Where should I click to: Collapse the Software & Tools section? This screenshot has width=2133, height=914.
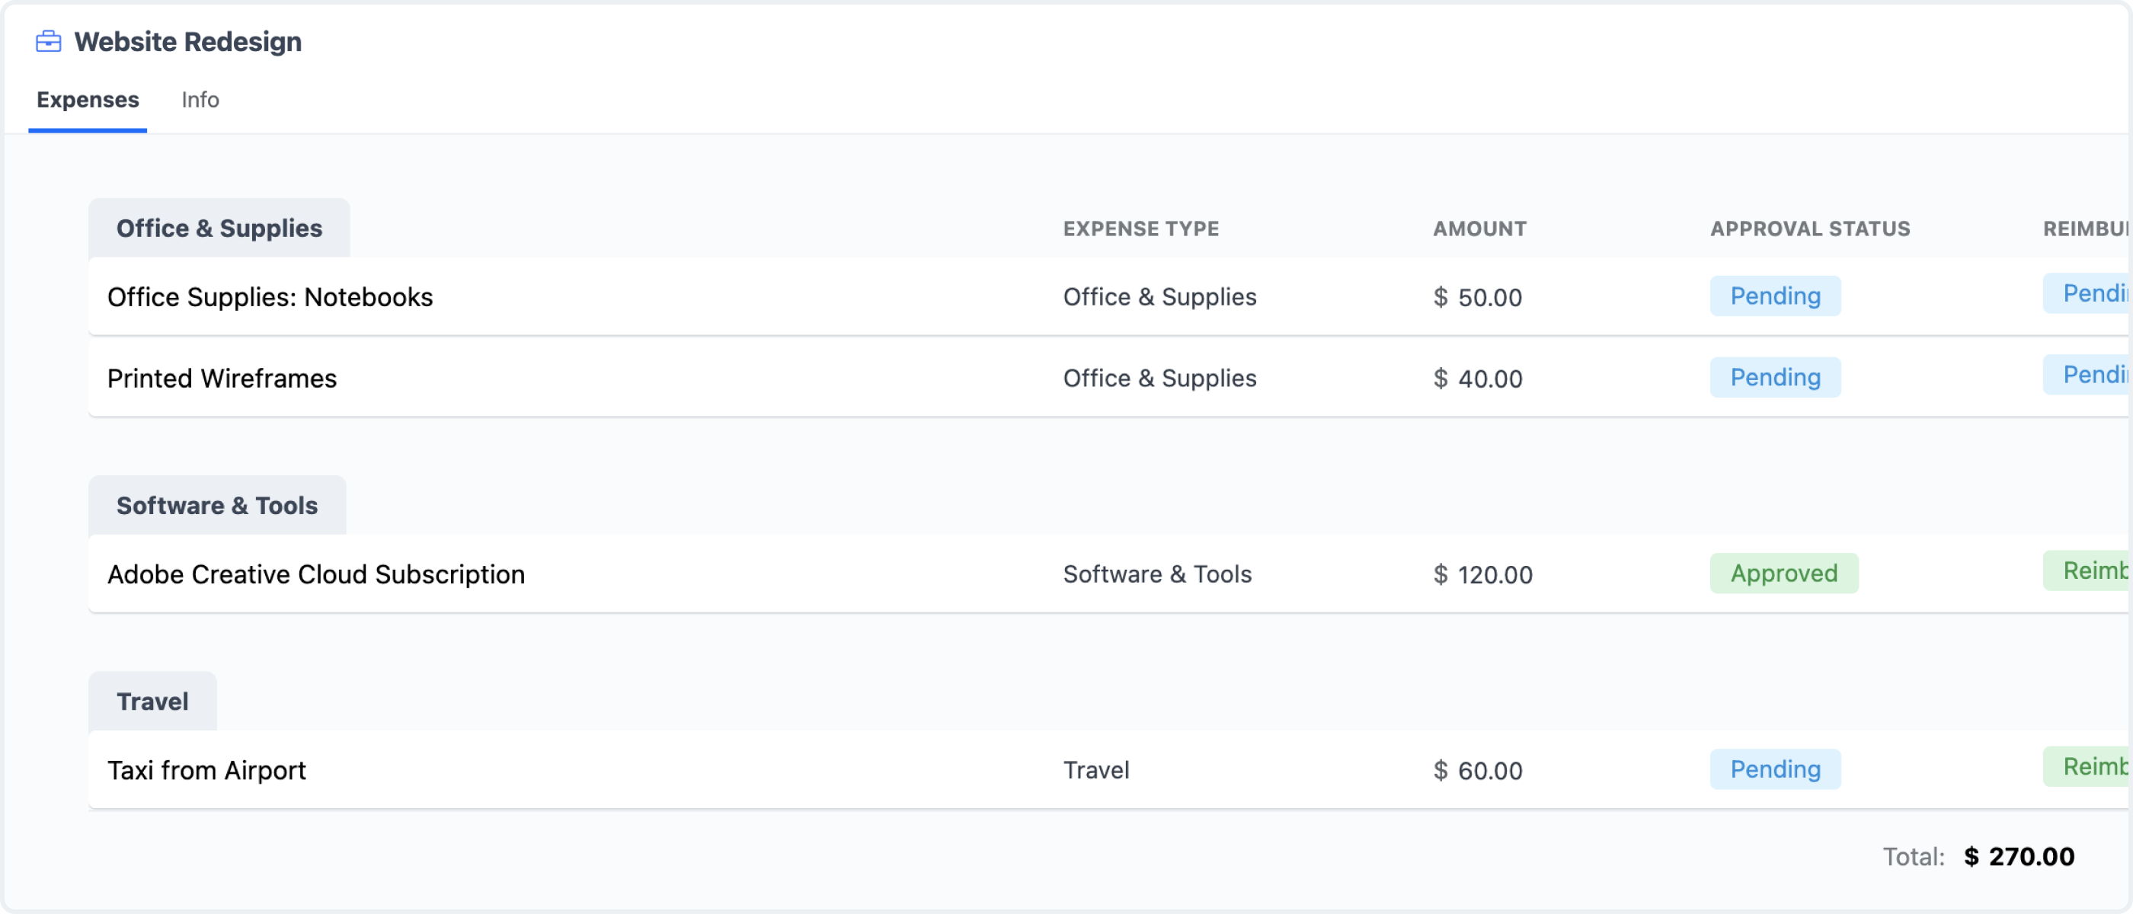pos(217,504)
